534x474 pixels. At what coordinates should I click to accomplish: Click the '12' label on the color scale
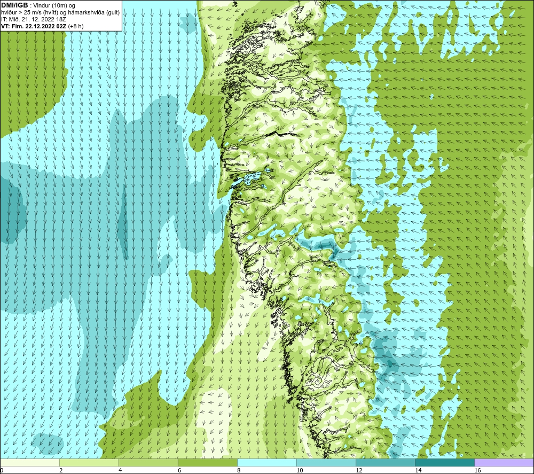coord(359,470)
